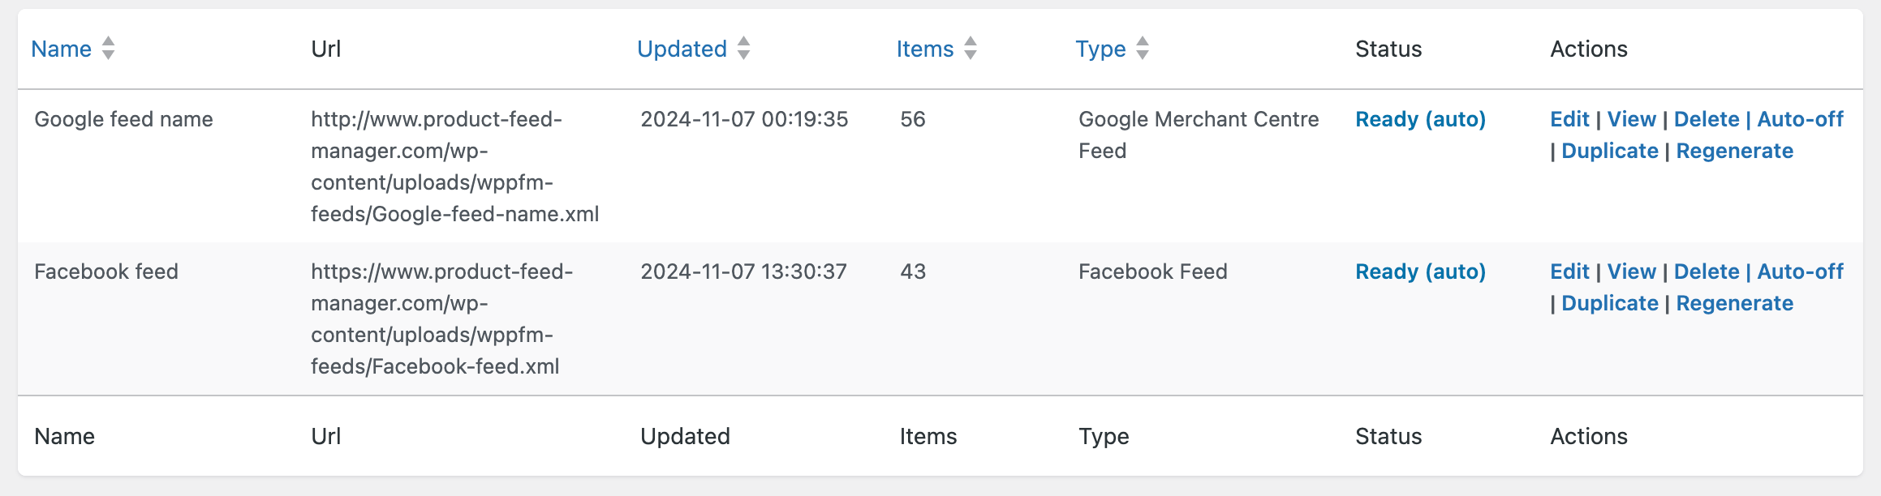This screenshot has width=1881, height=496.
Task: Duplicate the Google feed name feed
Action: pyautogui.click(x=1609, y=151)
